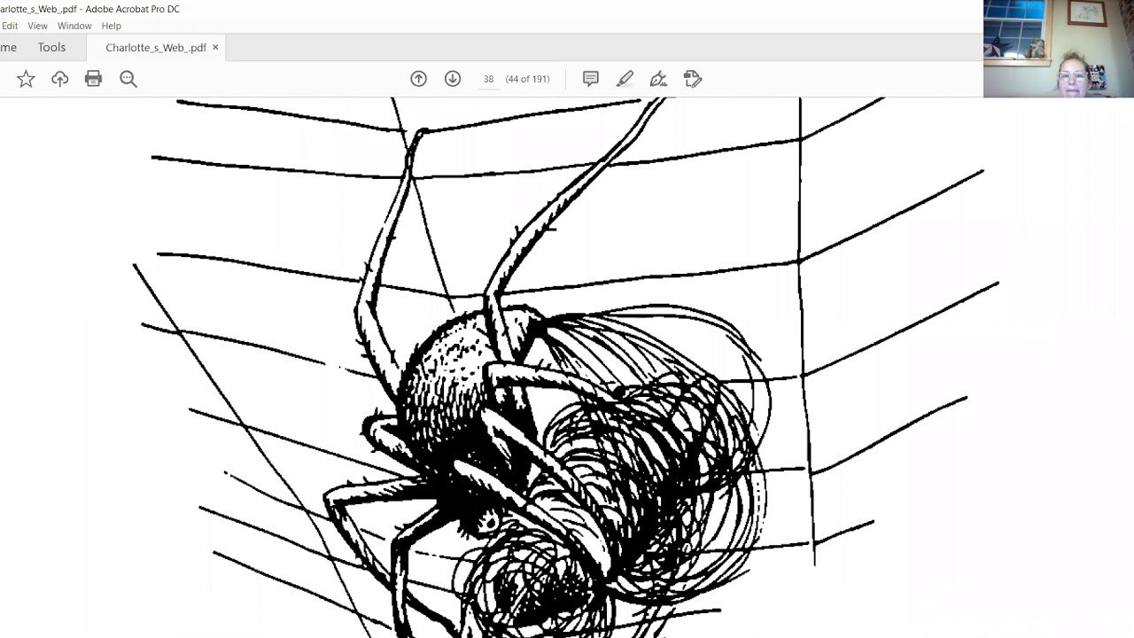The image size is (1134, 638).
Task: Click the webcam video thumbnail
Action: pyautogui.click(x=1059, y=49)
